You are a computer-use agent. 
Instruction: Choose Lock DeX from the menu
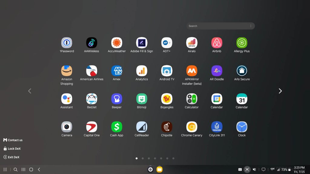point(12,149)
